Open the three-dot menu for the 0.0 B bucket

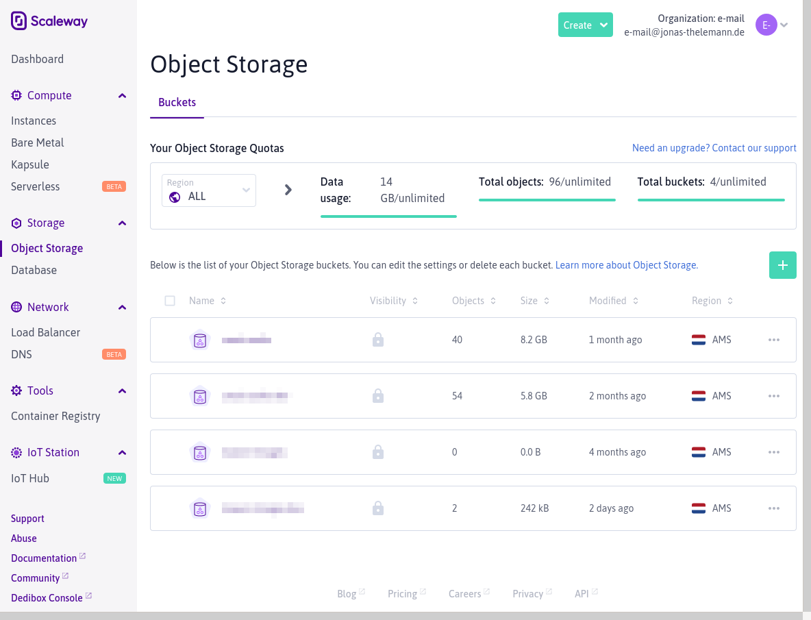(774, 452)
